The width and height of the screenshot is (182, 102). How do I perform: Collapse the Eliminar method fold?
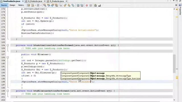(8, 57)
